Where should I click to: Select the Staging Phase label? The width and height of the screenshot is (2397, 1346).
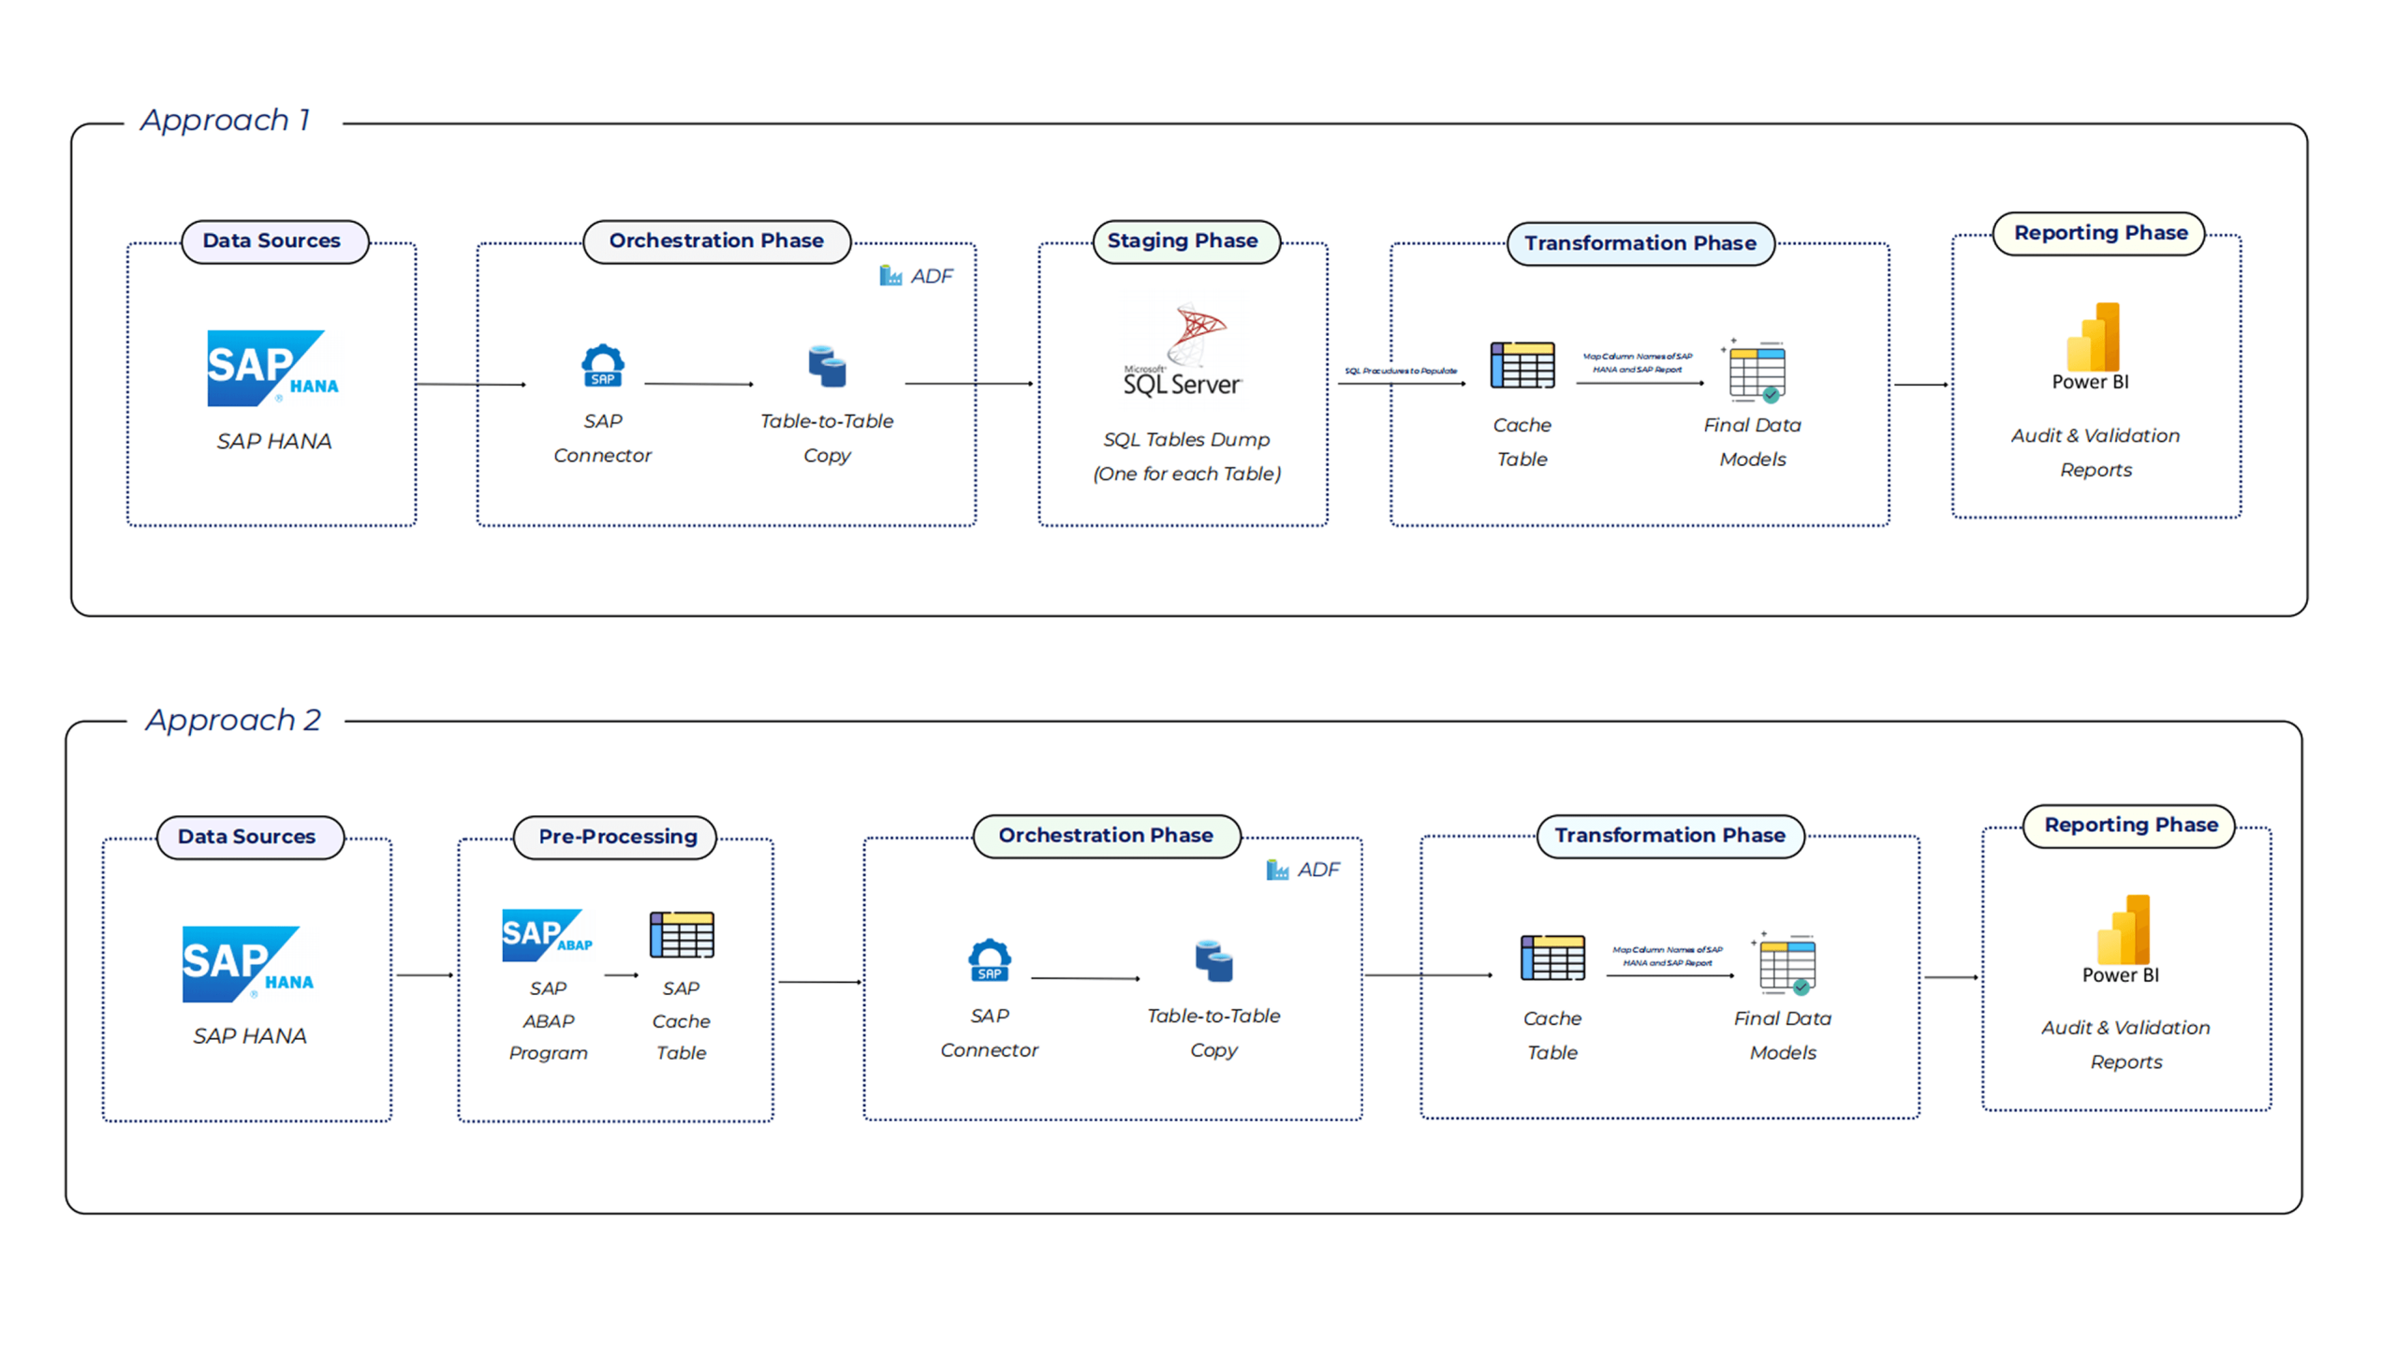[x=1186, y=241]
